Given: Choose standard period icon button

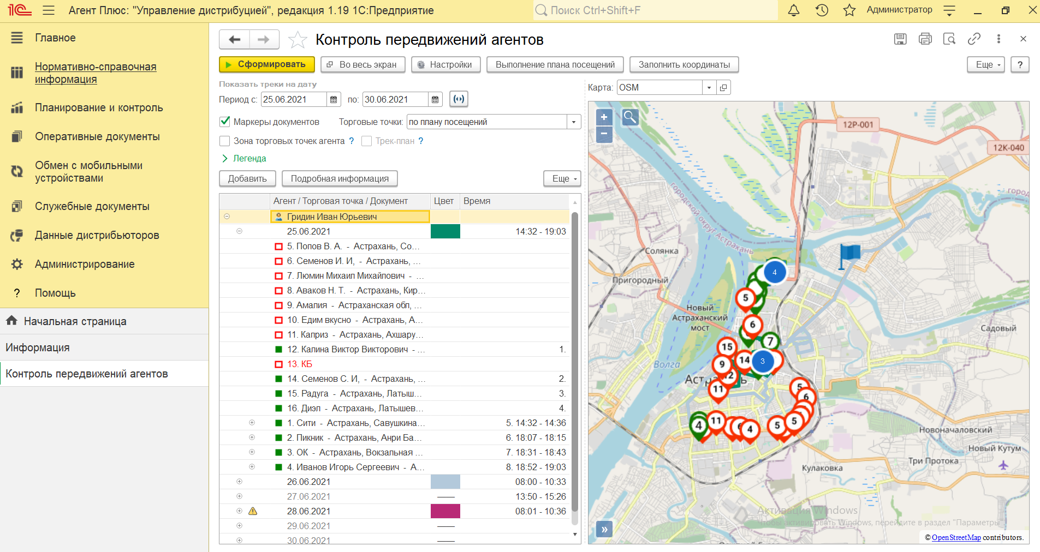Looking at the screenshot, I should click(x=459, y=99).
